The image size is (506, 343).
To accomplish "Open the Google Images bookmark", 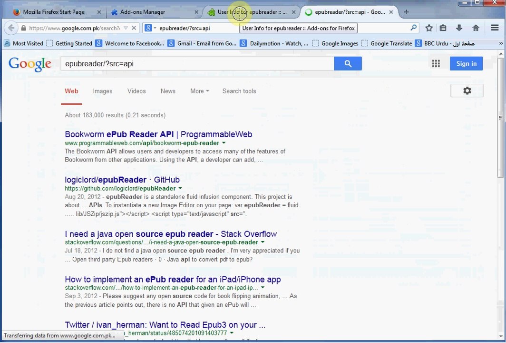I will 335,43.
